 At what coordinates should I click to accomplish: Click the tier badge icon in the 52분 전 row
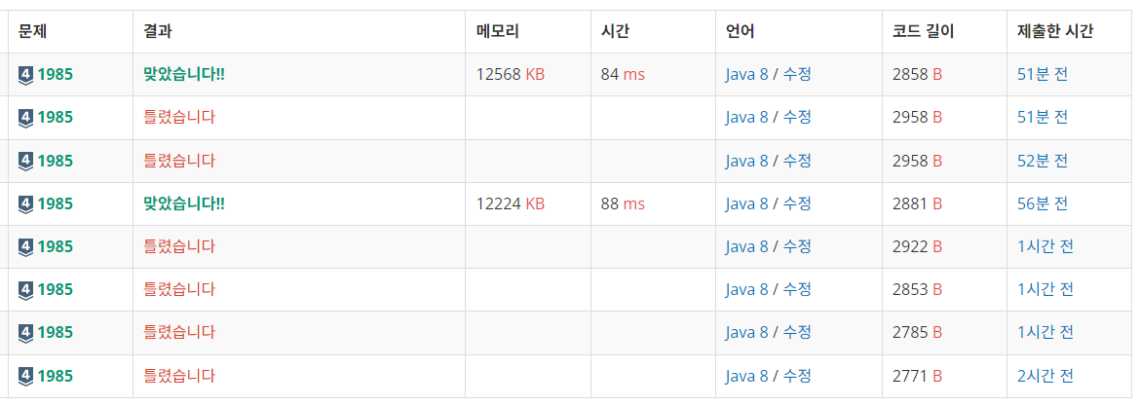(x=26, y=162)
